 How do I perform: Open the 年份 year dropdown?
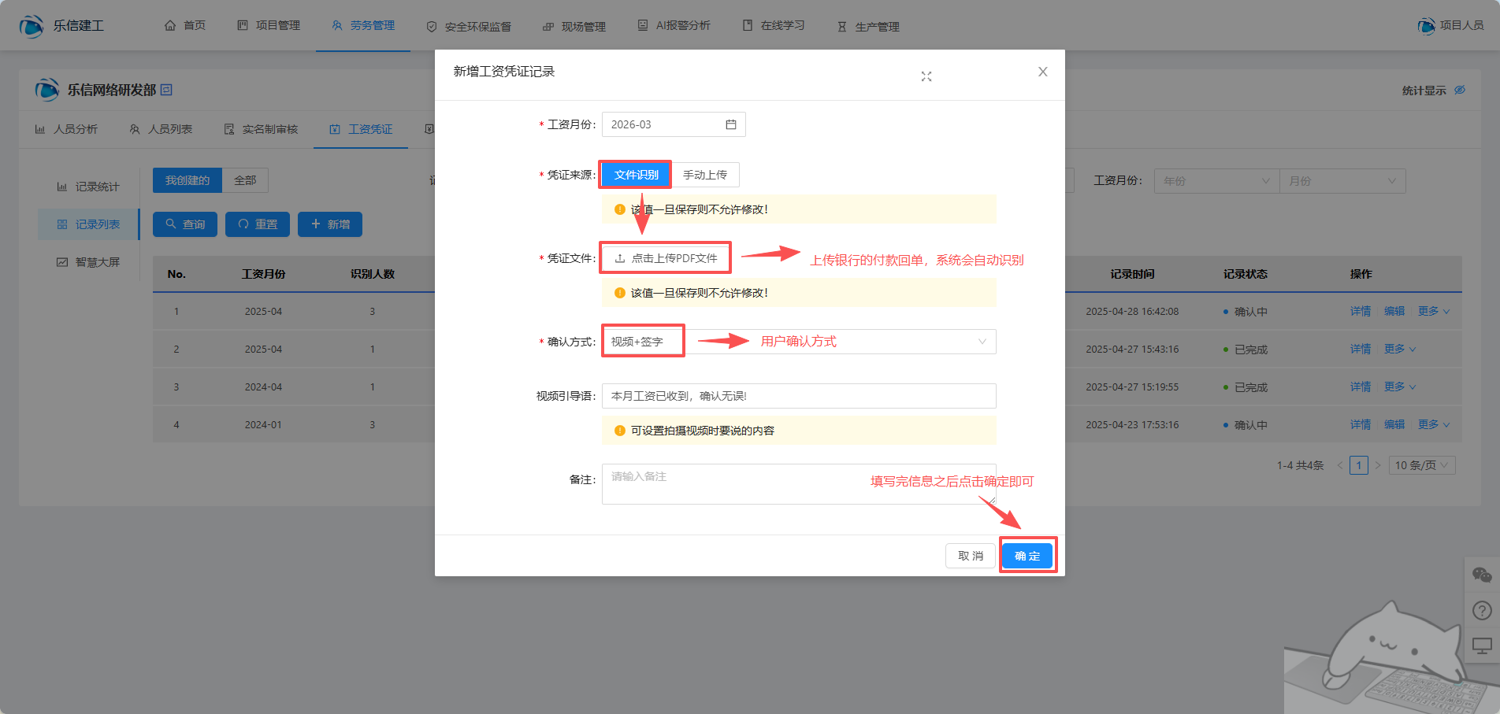click(1216, 181)
